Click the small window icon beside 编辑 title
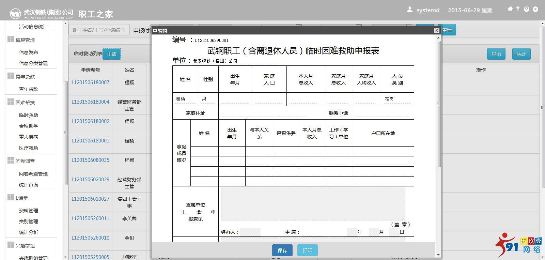Viewport: 545px width, 260px height. pos(155,30)
